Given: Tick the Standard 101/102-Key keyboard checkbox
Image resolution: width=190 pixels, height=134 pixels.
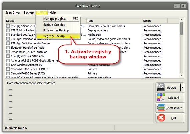Looking at the screenshot, I should coord(8,35).
